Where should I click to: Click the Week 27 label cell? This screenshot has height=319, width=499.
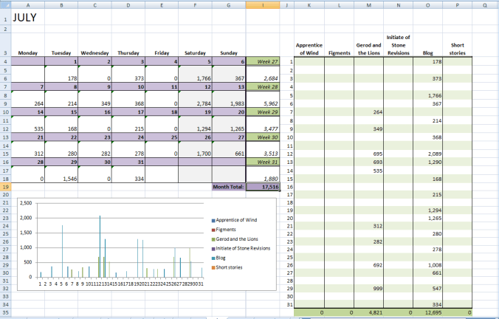pyautogui.click(x=263, y=61)
